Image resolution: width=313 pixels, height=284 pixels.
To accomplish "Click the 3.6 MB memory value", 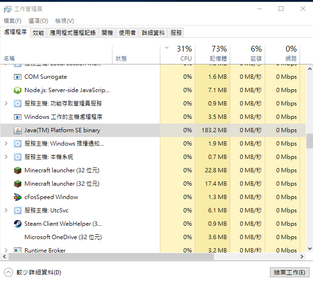I will 218,237.
